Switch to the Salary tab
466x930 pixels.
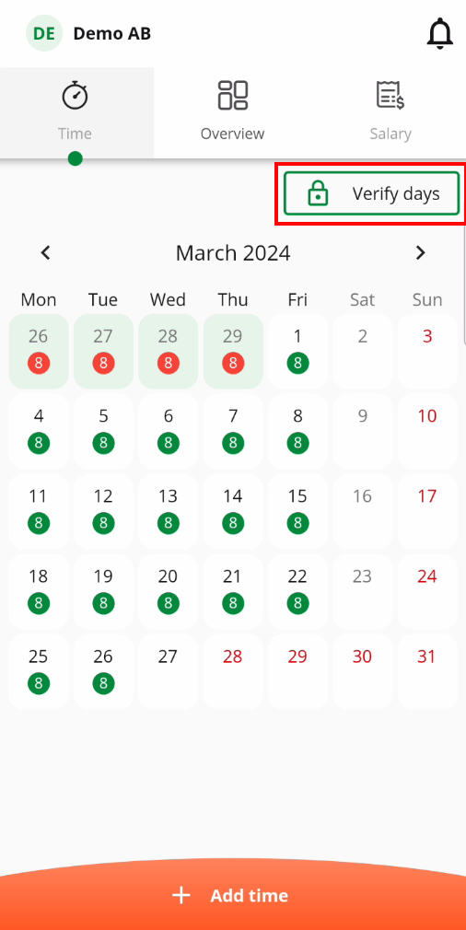390,112
